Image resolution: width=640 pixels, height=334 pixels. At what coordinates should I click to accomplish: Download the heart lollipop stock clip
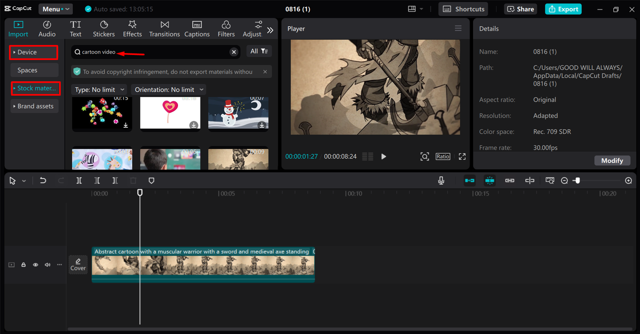pos(193,125)
